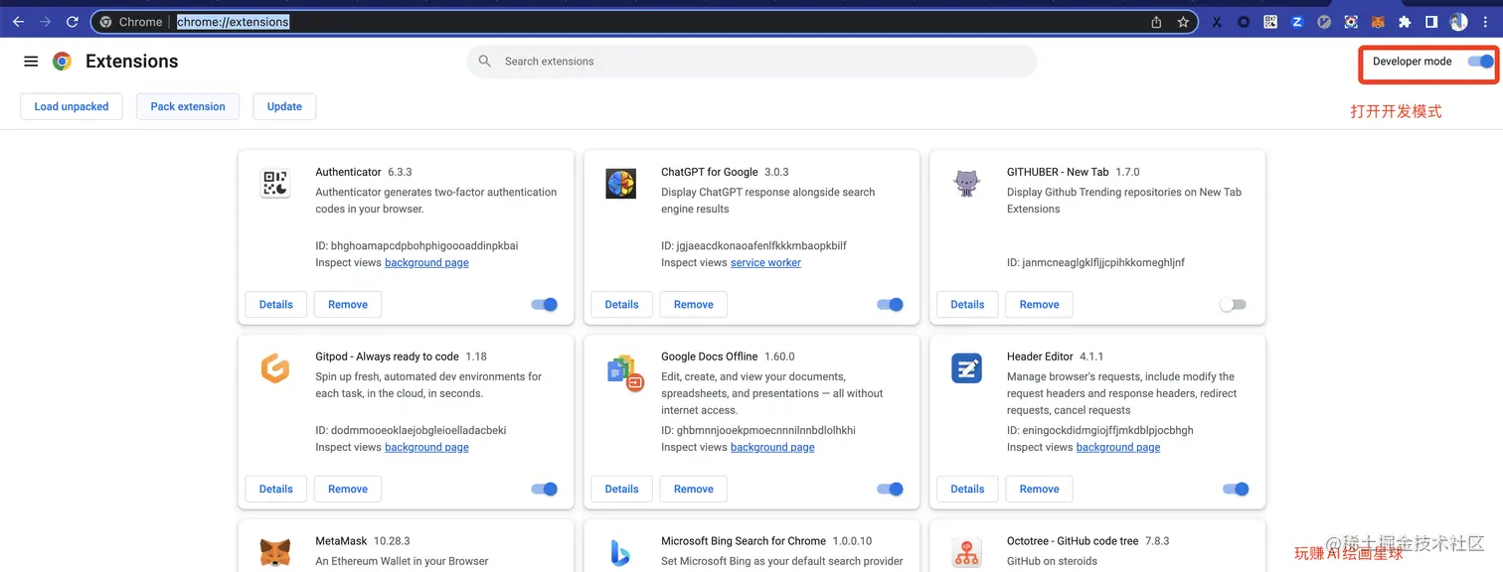Open Details for ChatGPT for Google
Screen dimensions: 1503x572
pos(622,305)
